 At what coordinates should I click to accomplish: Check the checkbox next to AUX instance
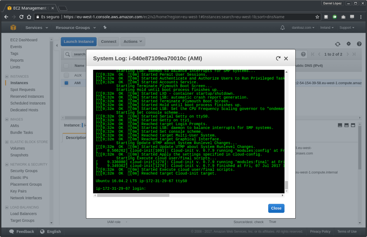coord(66,75)
